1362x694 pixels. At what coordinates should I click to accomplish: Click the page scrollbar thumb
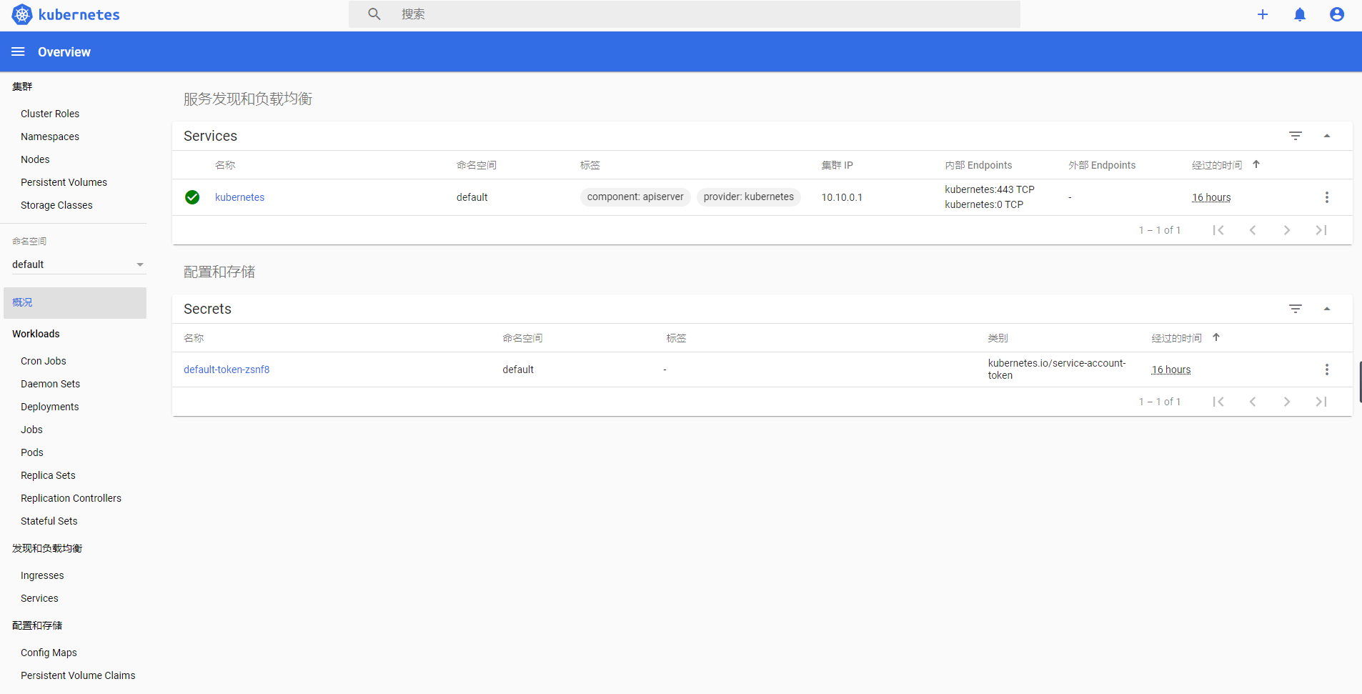1360,382
